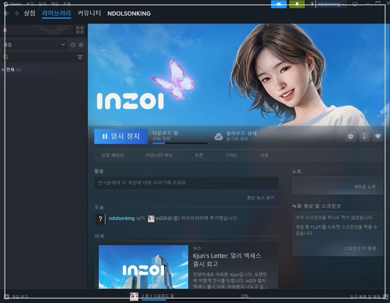Click the '23%' value in bottom bar
This screenshot has width=390, height=303.
pyautogui.click(x=244, y=296)
